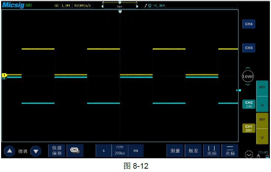Tap the fine-tune up arrow button
271x172 pixels.
point(9,151)
